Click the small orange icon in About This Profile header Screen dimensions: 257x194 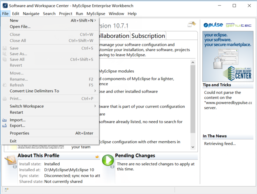click(97, 157)
